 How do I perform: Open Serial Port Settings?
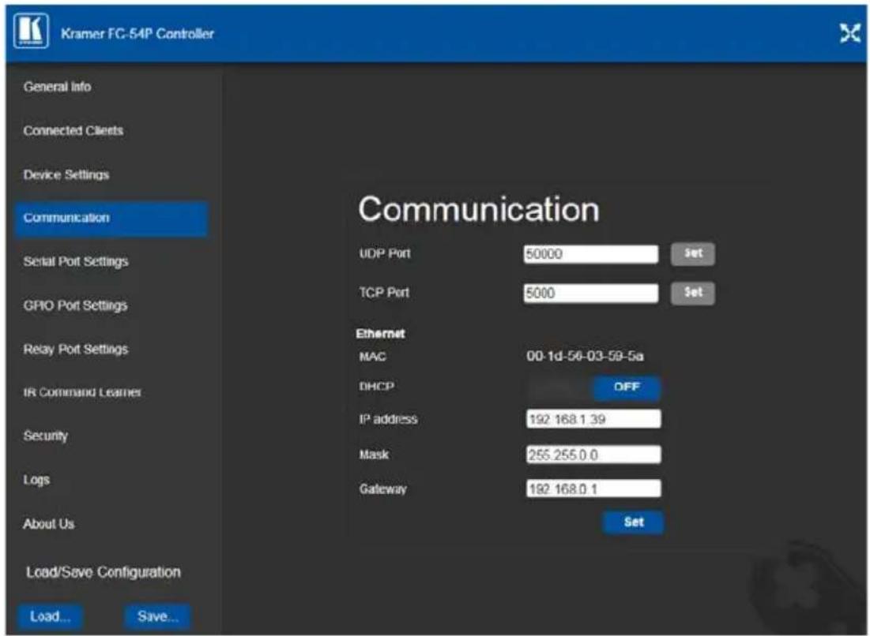(x=75, y=261)
